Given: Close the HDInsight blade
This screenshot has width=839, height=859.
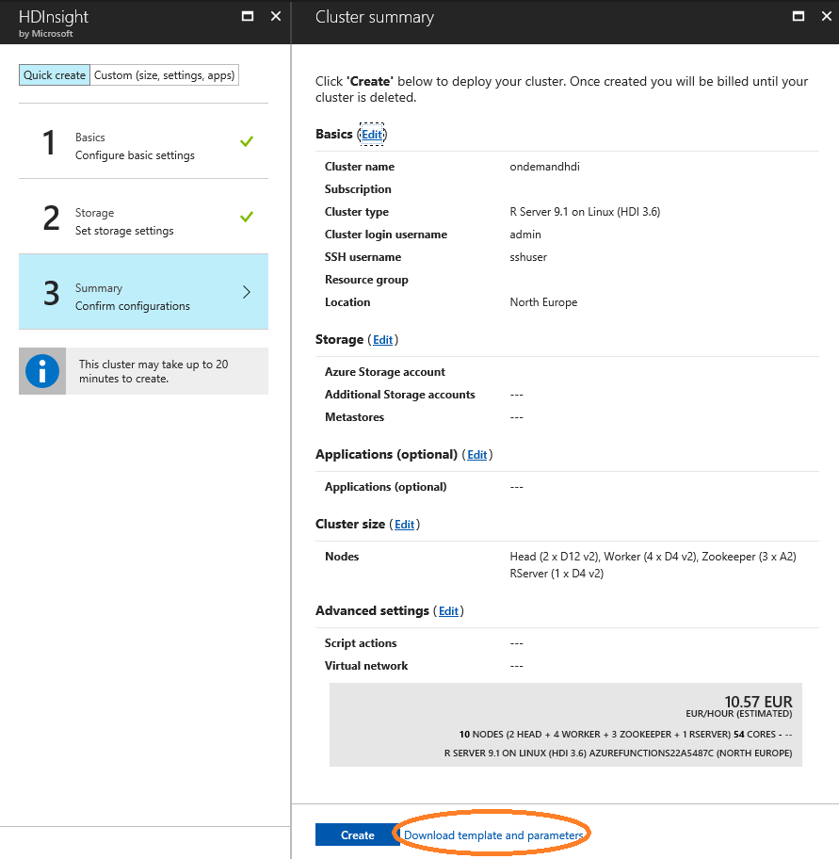Looking at the screenshot, I should (276, 16).
